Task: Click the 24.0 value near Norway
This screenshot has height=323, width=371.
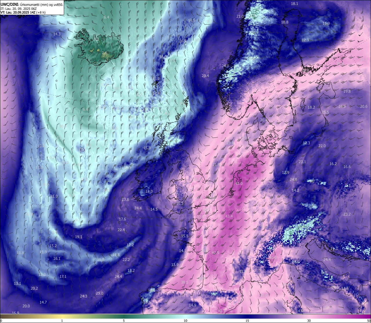Action: (x=225, y=66)
